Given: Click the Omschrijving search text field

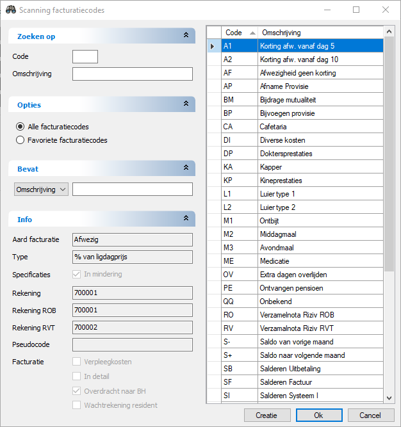Looking at the screenshot, I should click(133, 74).
